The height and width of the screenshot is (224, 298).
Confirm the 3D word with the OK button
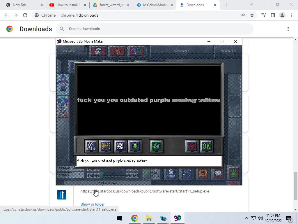click(206, 146)
